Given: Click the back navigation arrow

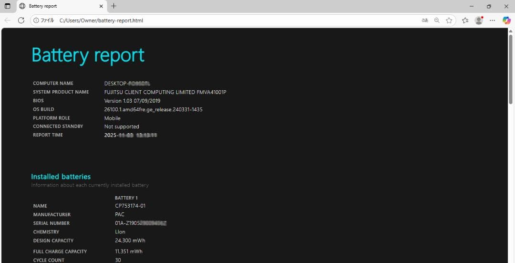Looking at the screenshot, I should pos(7,21).
